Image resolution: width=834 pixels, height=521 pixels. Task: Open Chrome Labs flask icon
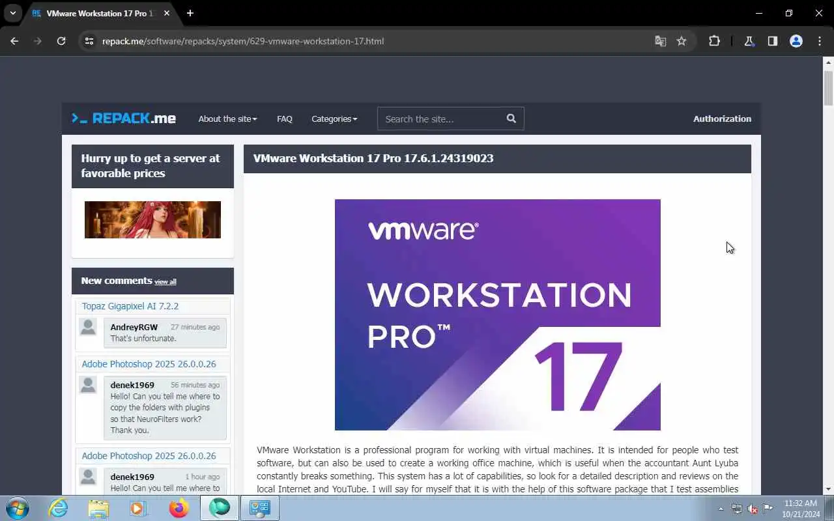[x=749, y=41]
